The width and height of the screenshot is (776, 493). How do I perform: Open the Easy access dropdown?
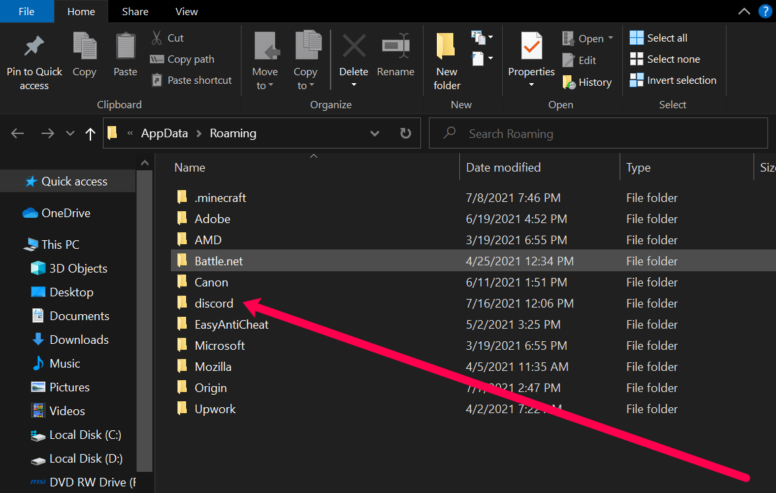pyautogui.click(x=482, y=58)
